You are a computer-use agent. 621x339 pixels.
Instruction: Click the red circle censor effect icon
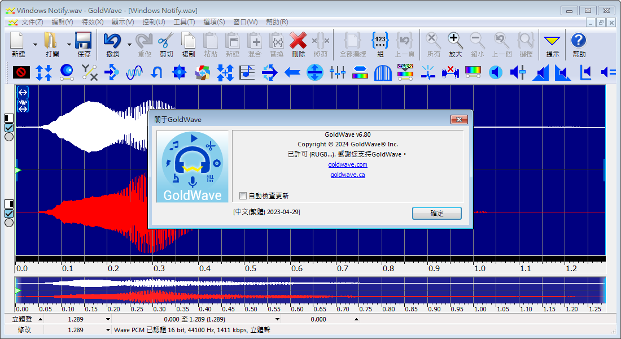[x=21, y=72]
